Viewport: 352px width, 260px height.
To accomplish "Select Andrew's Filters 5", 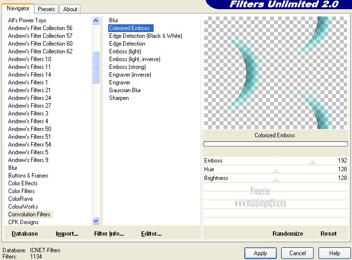I will point(28,152).
